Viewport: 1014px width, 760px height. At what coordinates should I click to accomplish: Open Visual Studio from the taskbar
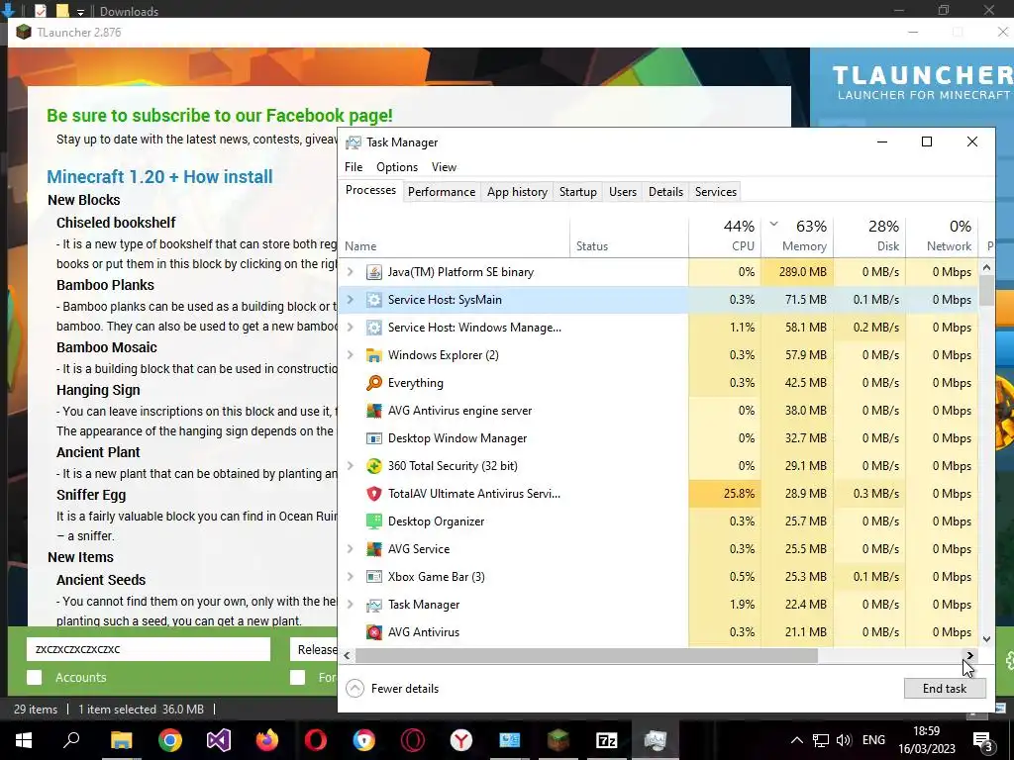[x=219, y=740]
